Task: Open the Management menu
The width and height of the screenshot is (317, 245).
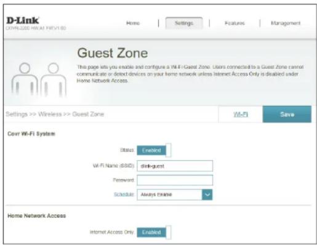Action: point(286,23)
